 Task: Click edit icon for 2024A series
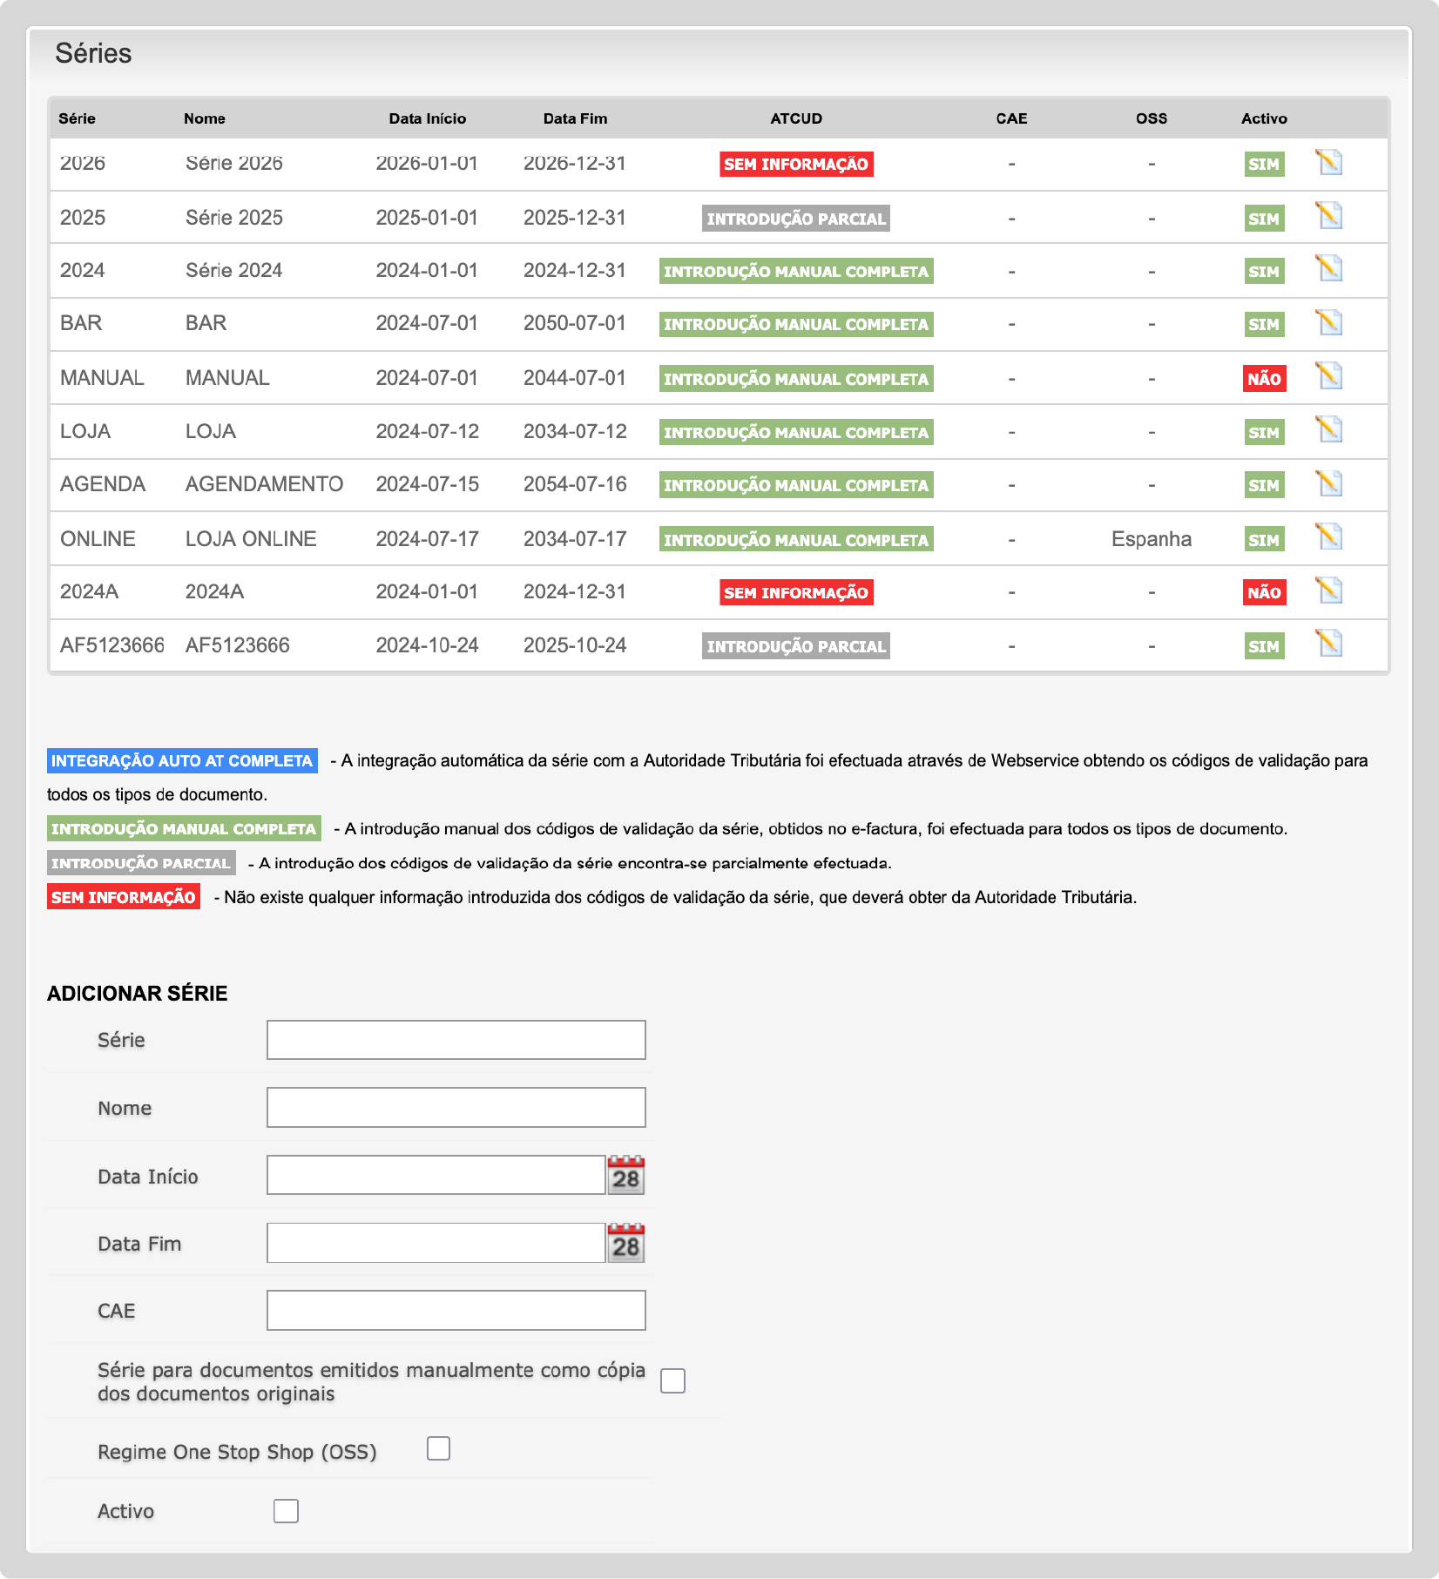pyautogui.click(x=1328, y=591)
